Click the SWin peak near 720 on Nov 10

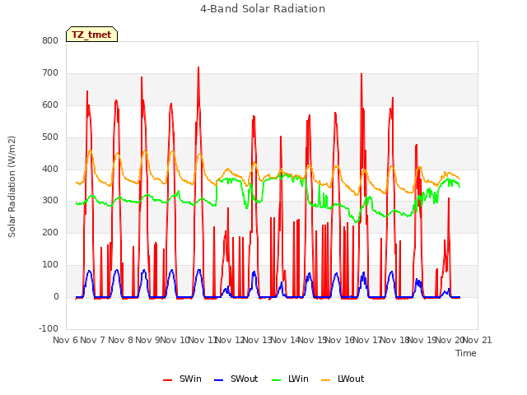tap(198, 67)
